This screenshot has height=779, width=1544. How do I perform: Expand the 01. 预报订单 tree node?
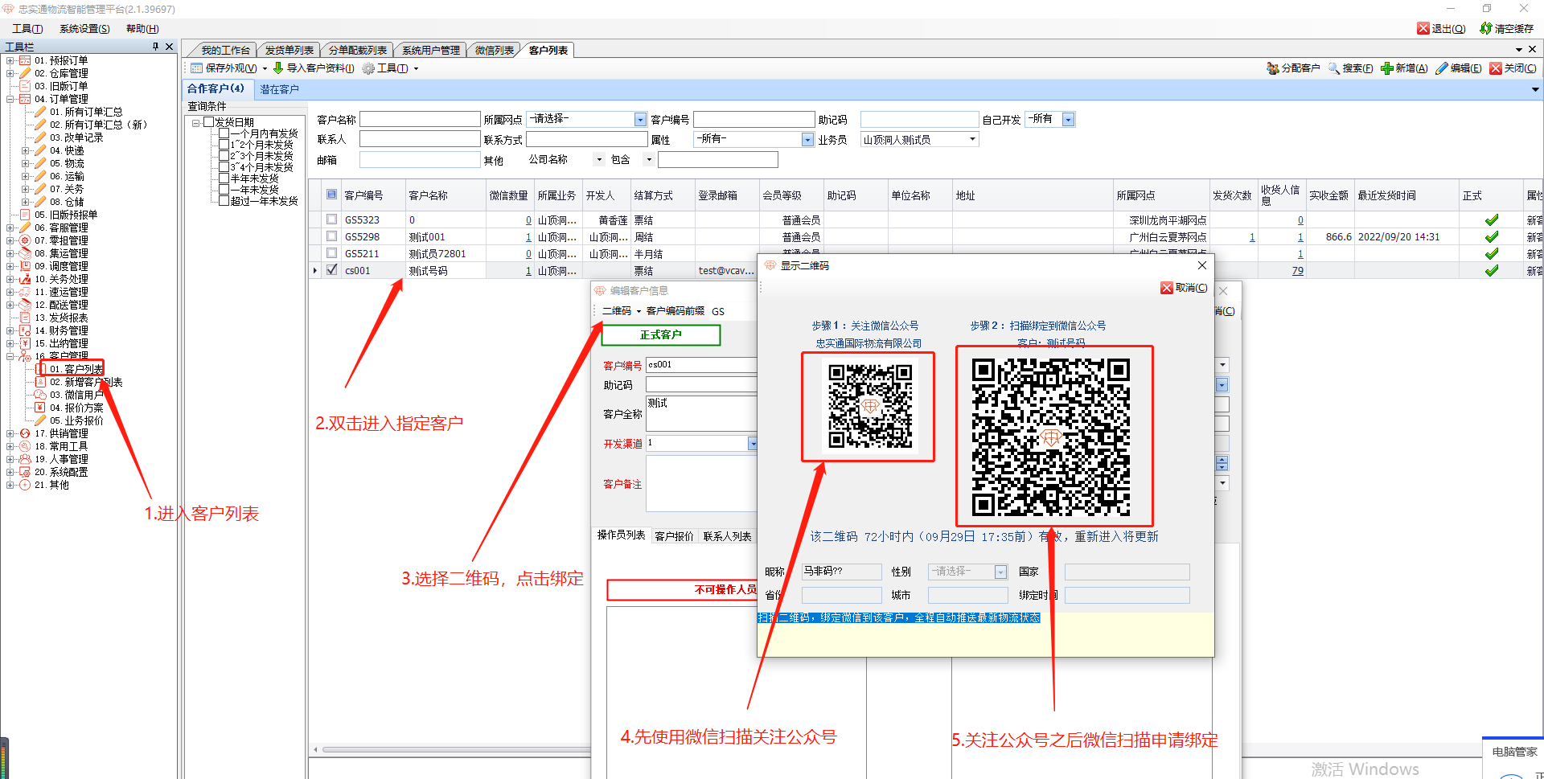pyautogui.click(x=10, y=60)
